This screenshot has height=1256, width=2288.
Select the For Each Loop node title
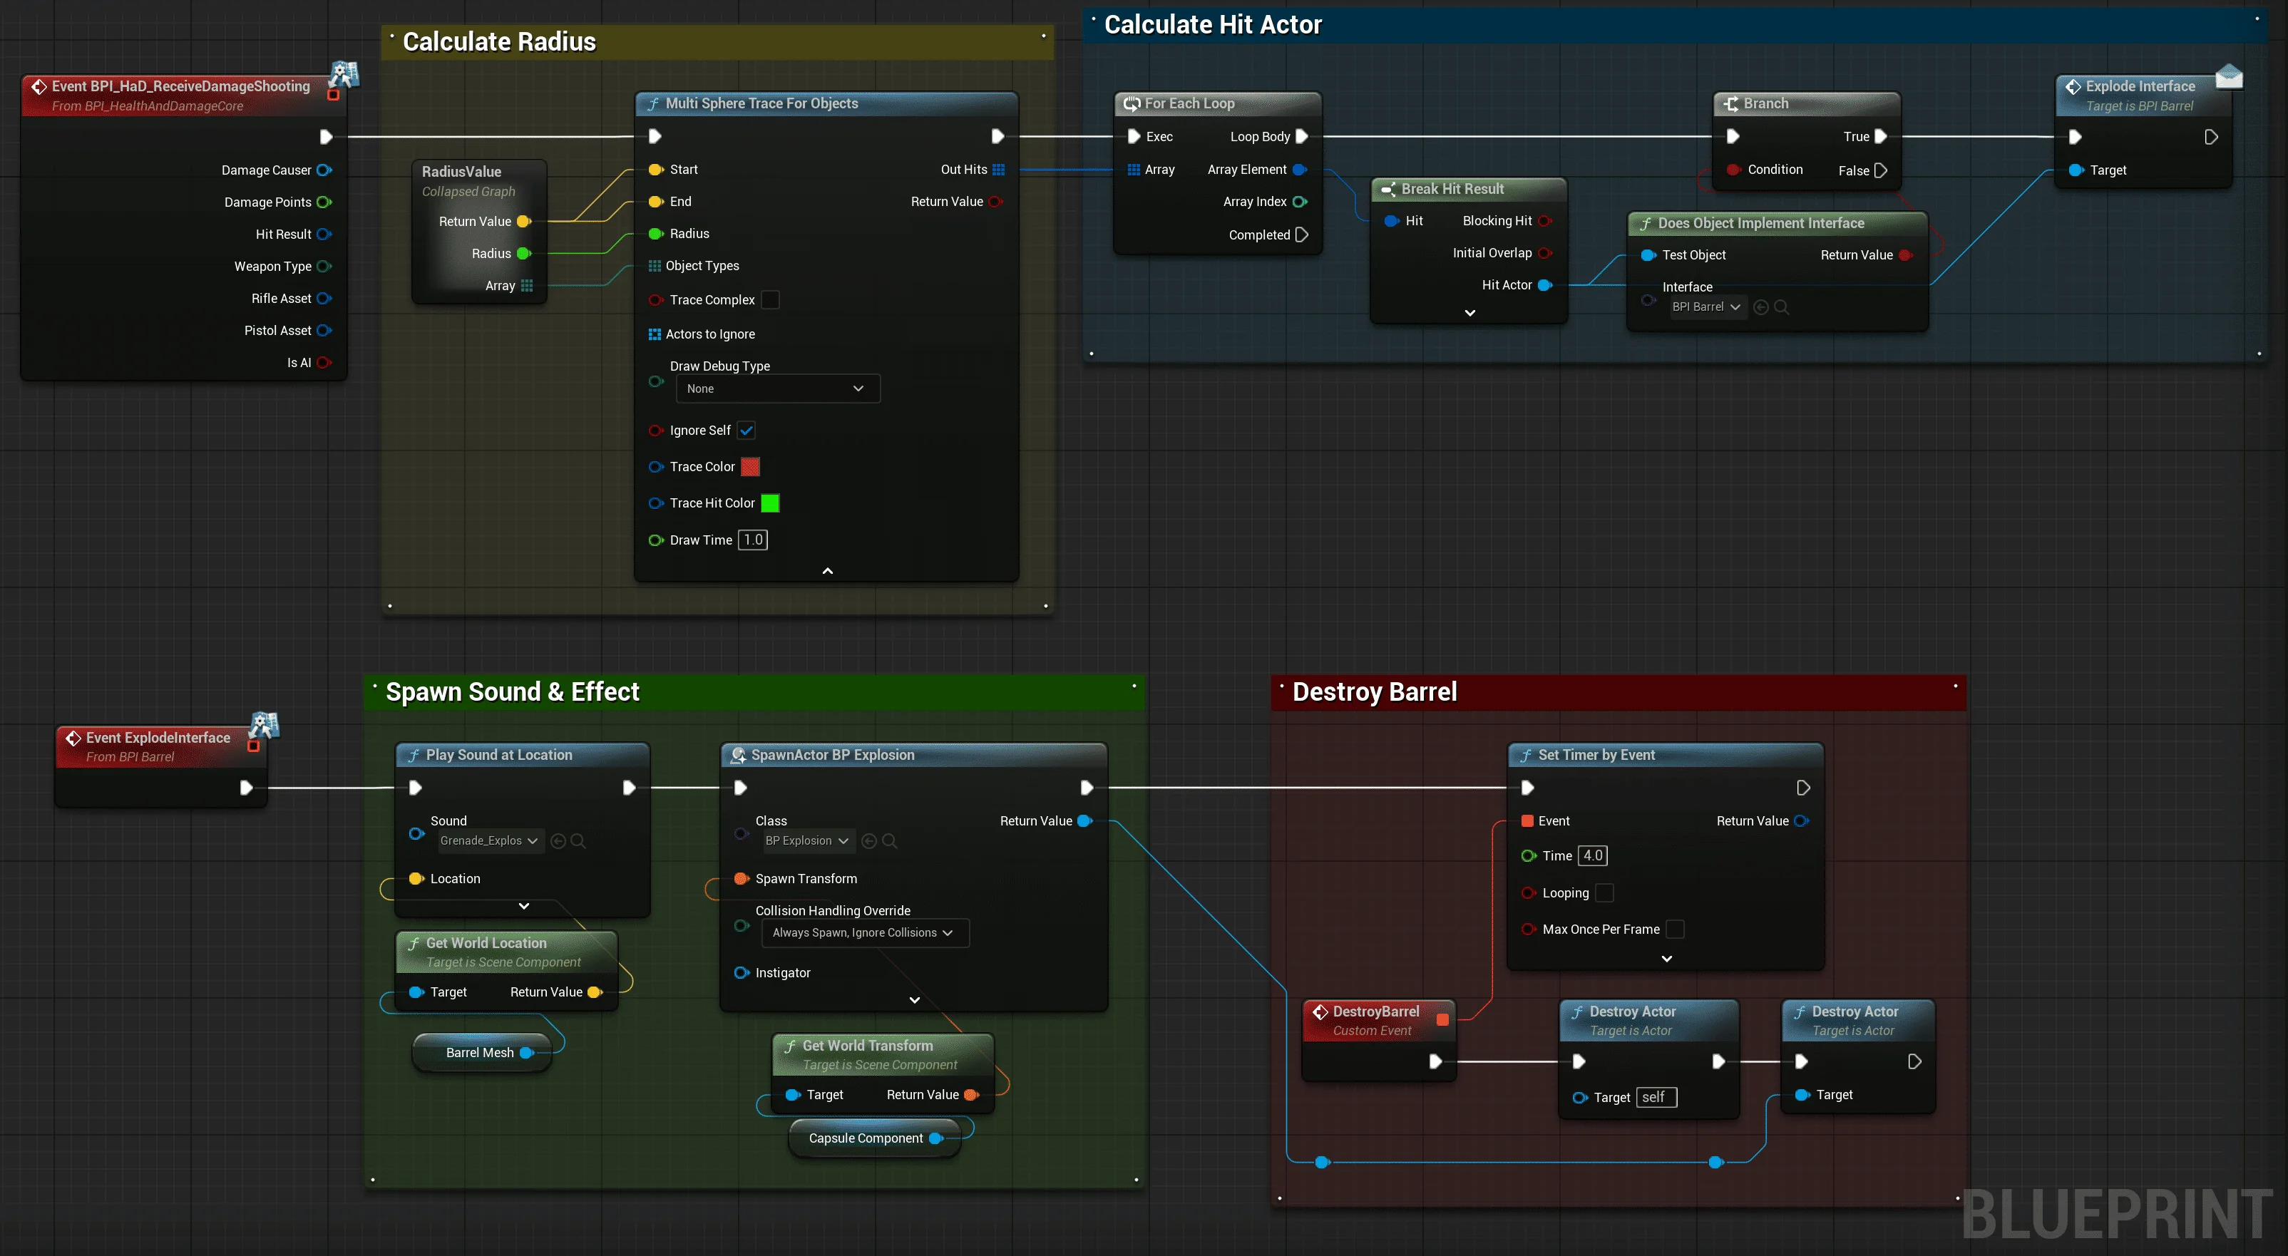[1218, 103]
